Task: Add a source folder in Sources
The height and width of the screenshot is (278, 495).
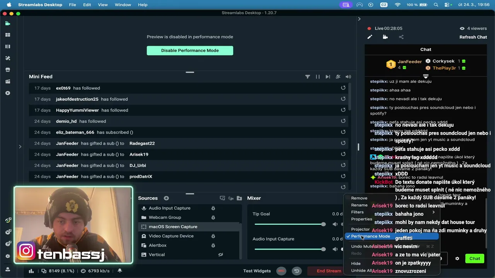Action: 239,198
